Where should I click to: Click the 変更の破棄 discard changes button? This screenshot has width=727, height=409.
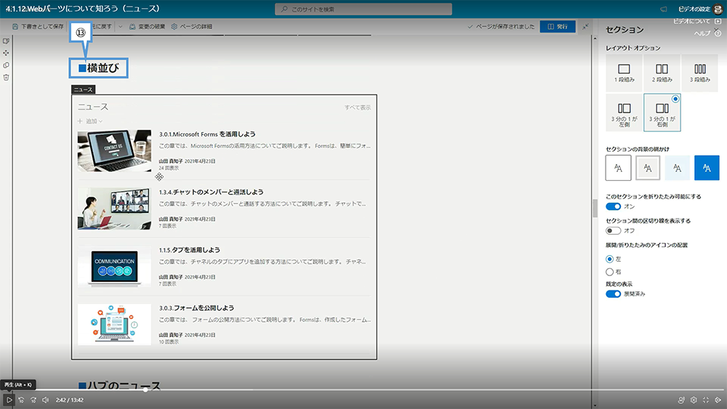click(147, 26)
